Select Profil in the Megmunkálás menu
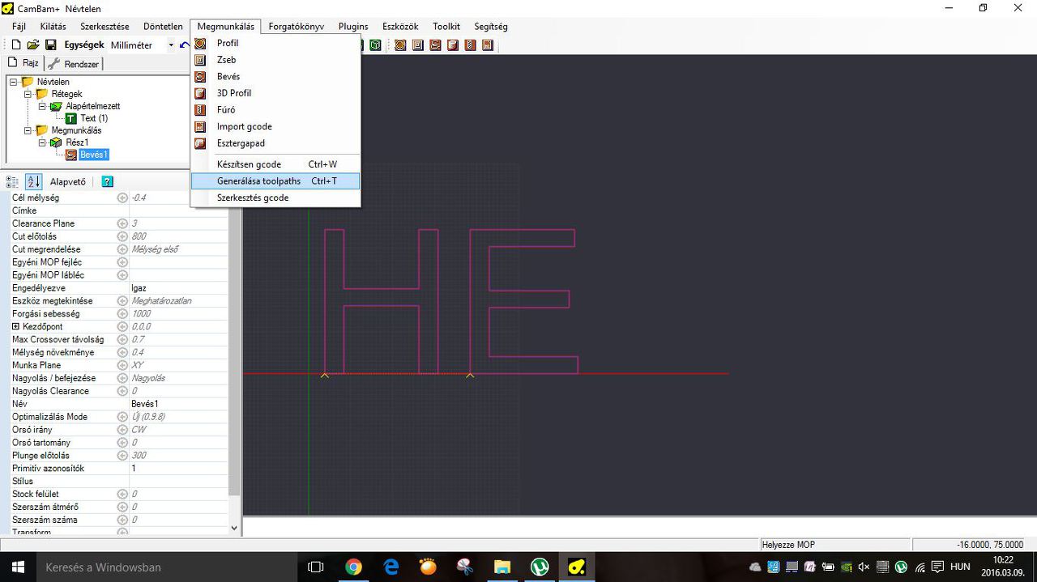1037x582 pixels. 275,43
